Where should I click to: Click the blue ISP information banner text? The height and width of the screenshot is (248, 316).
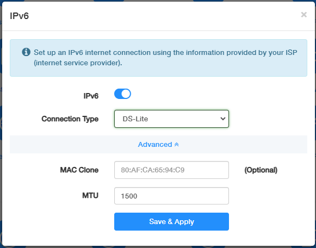tap(165, 58)
